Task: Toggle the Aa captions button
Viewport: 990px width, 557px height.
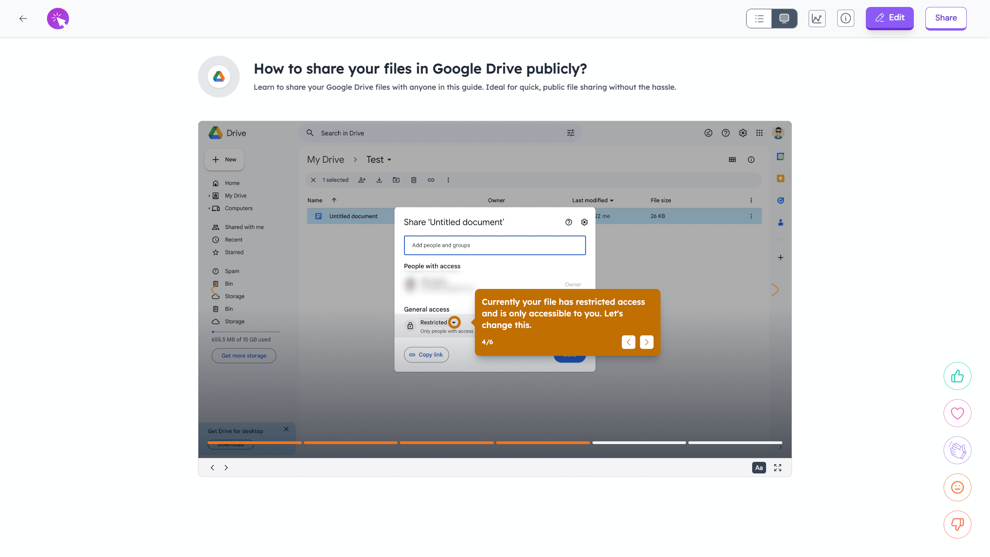Action: [759, 468]
